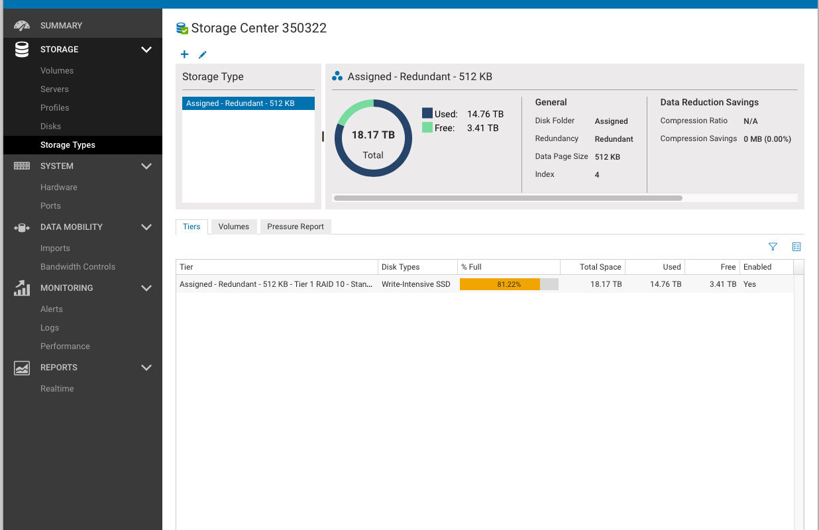The image size is (819, 530).
Task: Open Volumes in the sidebar
Action: [57, 71]
